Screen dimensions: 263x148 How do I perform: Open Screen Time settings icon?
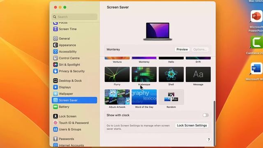pyautogui.click(x=55, y=29)
